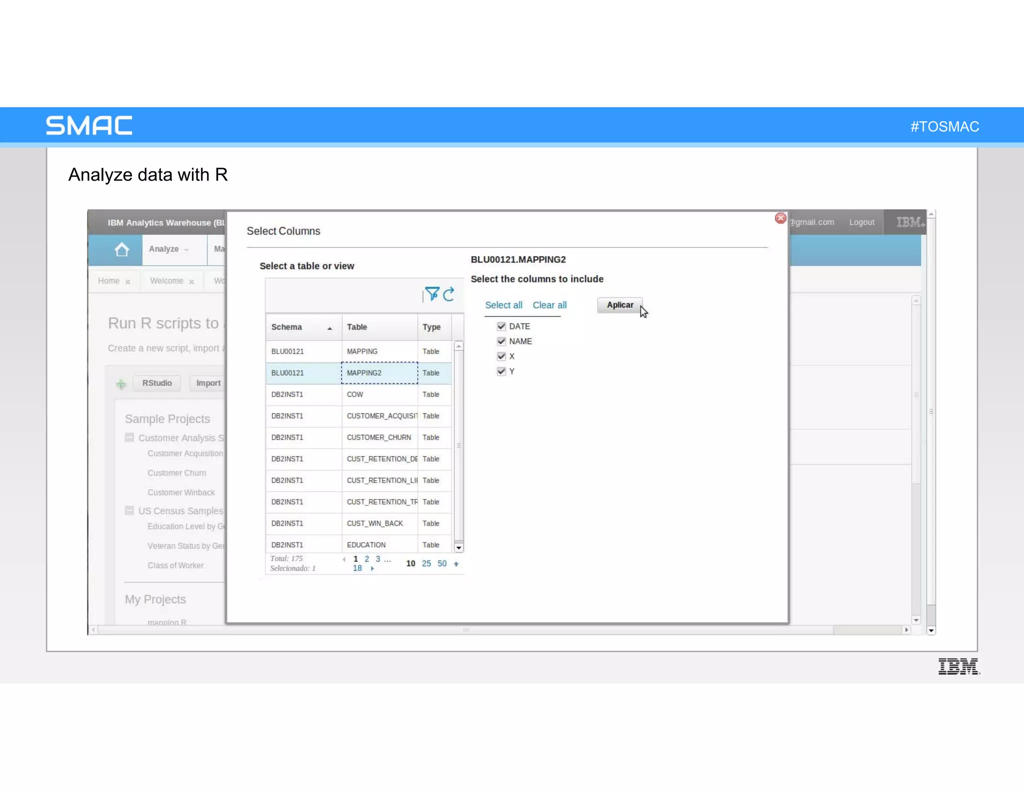
Task: Select the COW table row
Action: tap(358, 394)
